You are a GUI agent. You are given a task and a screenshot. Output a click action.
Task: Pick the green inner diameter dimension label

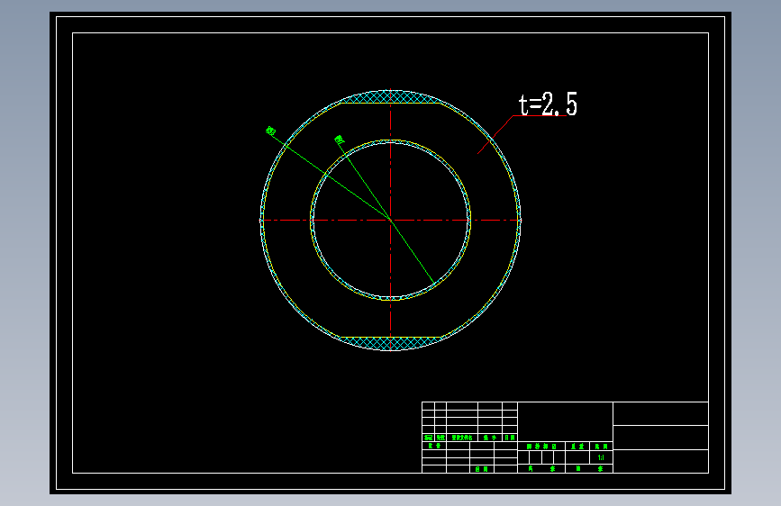coord(340,140)
